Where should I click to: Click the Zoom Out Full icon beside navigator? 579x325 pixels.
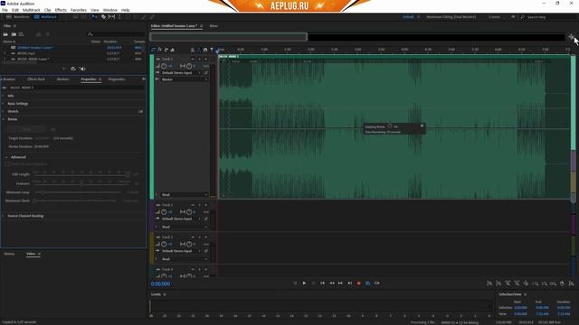[571, 37]
